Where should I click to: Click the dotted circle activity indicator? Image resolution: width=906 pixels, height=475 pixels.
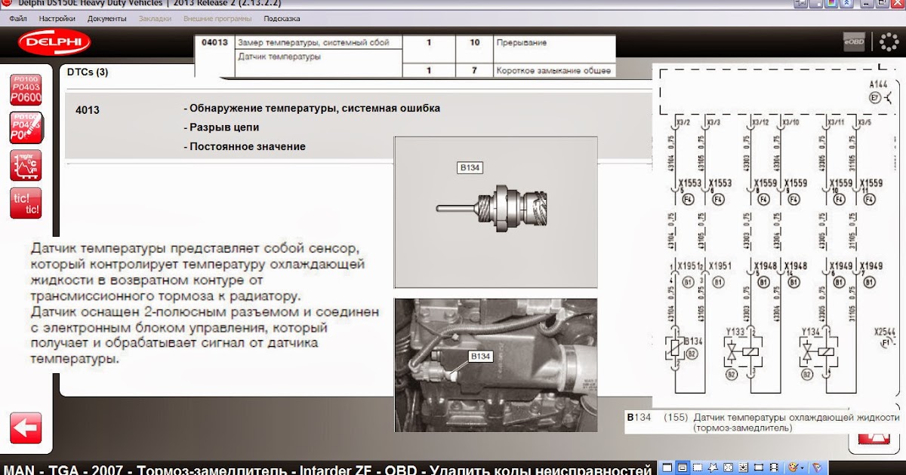click(x=889, y=43)
